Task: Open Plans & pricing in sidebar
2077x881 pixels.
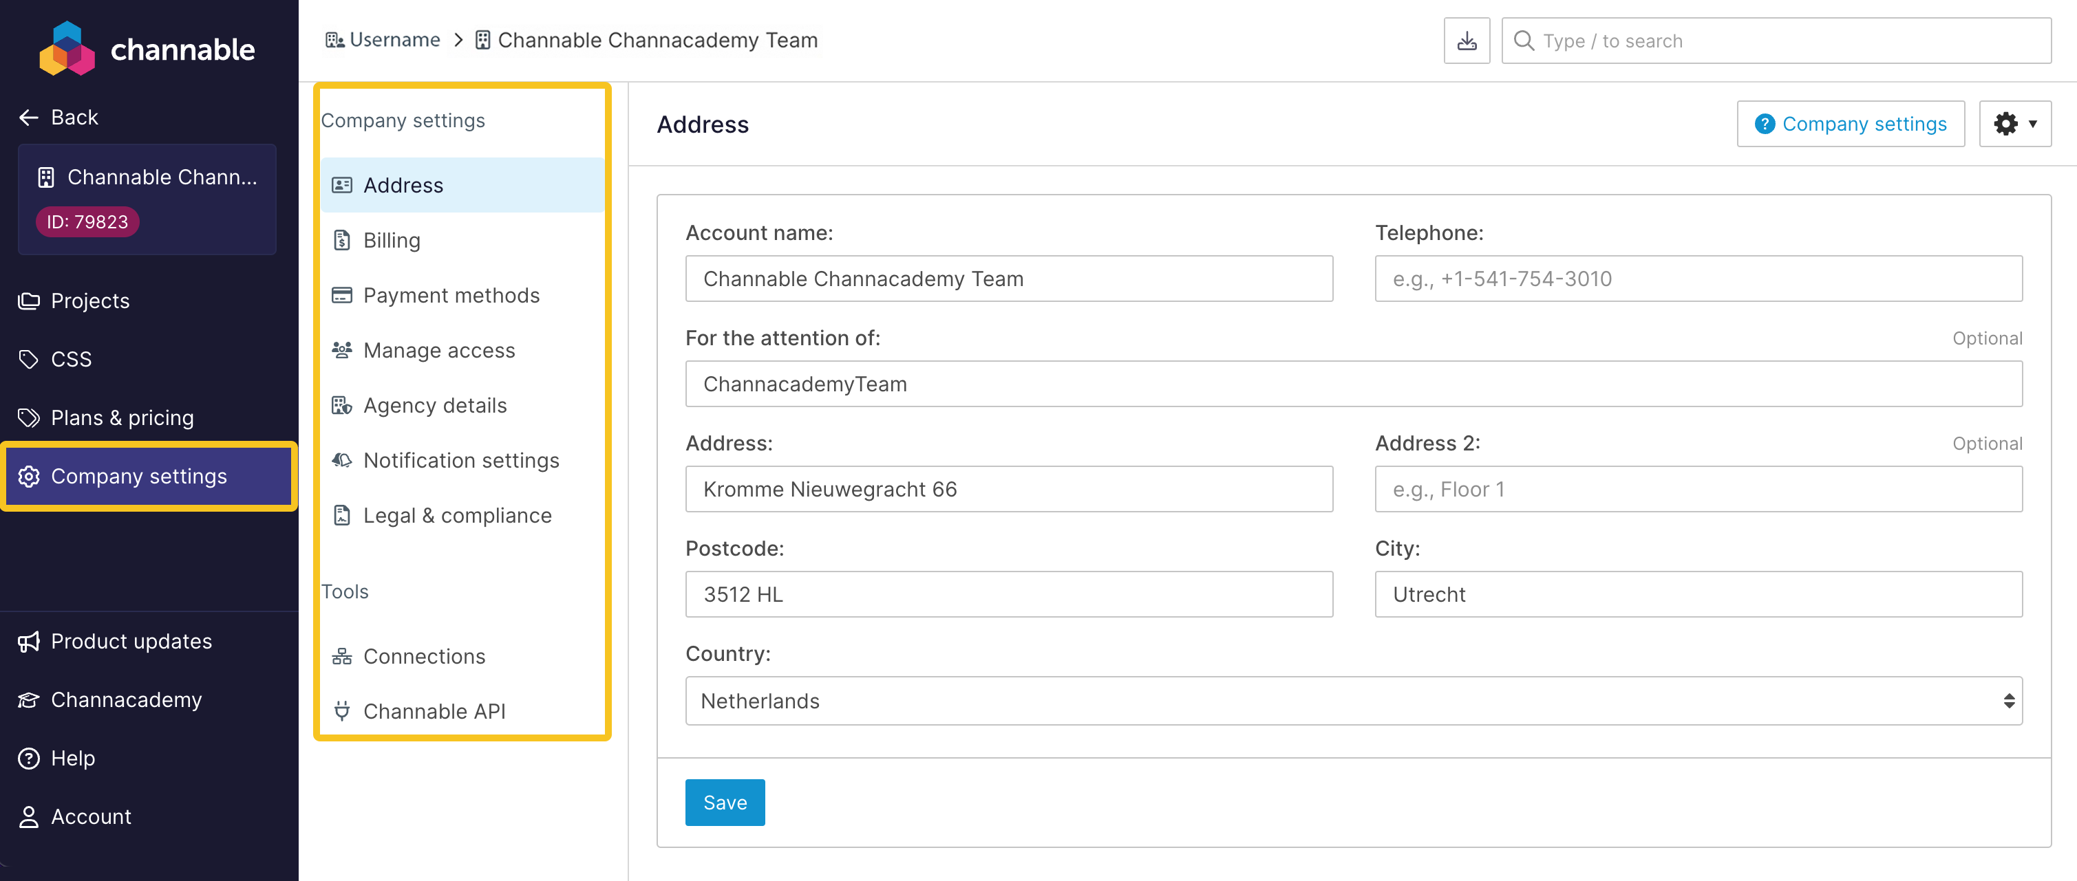Action: [122, 417]
